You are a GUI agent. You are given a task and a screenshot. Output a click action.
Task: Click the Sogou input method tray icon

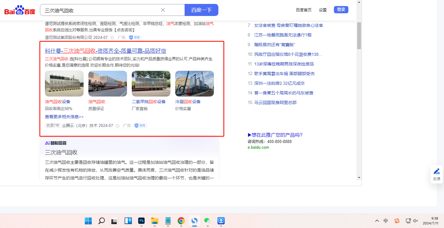[x=397, y=221]
